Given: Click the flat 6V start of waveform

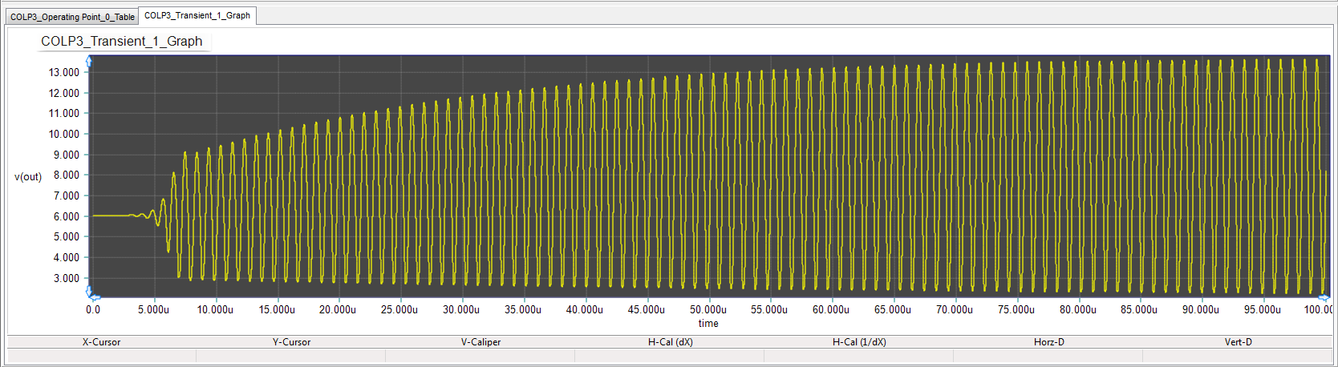Looking at the screenshot, I should [x=111, y=216].
